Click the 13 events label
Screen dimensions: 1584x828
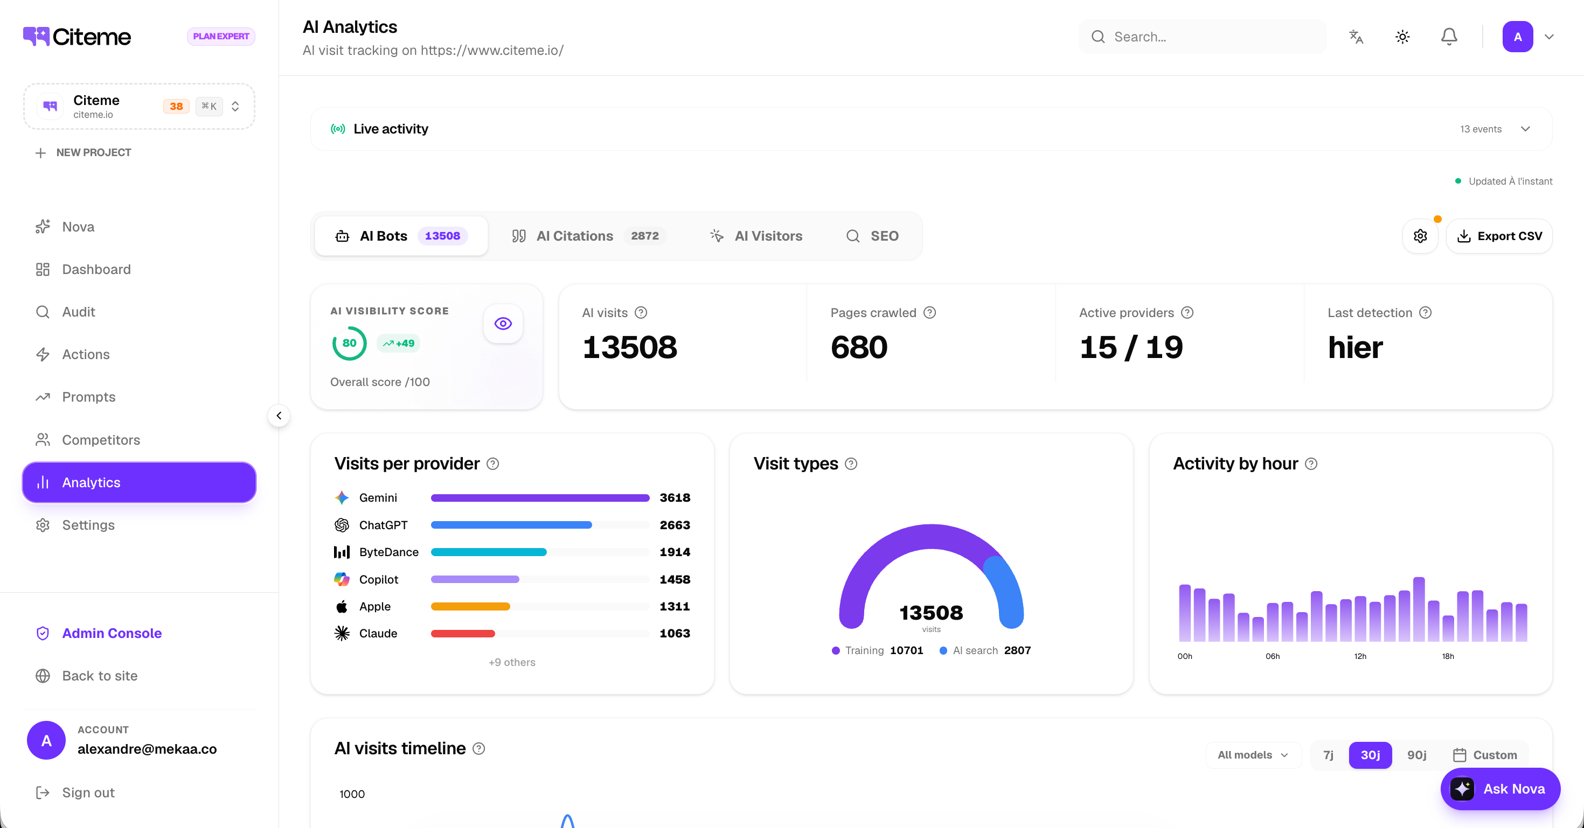(1481, 129)
